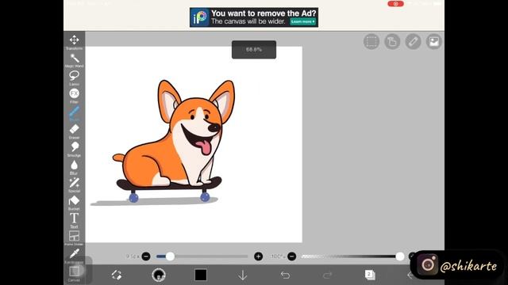Select the Bucket fill tool
Image resolution: width=508 pixels, height=285 pixels.
click(x=74, y=203)
